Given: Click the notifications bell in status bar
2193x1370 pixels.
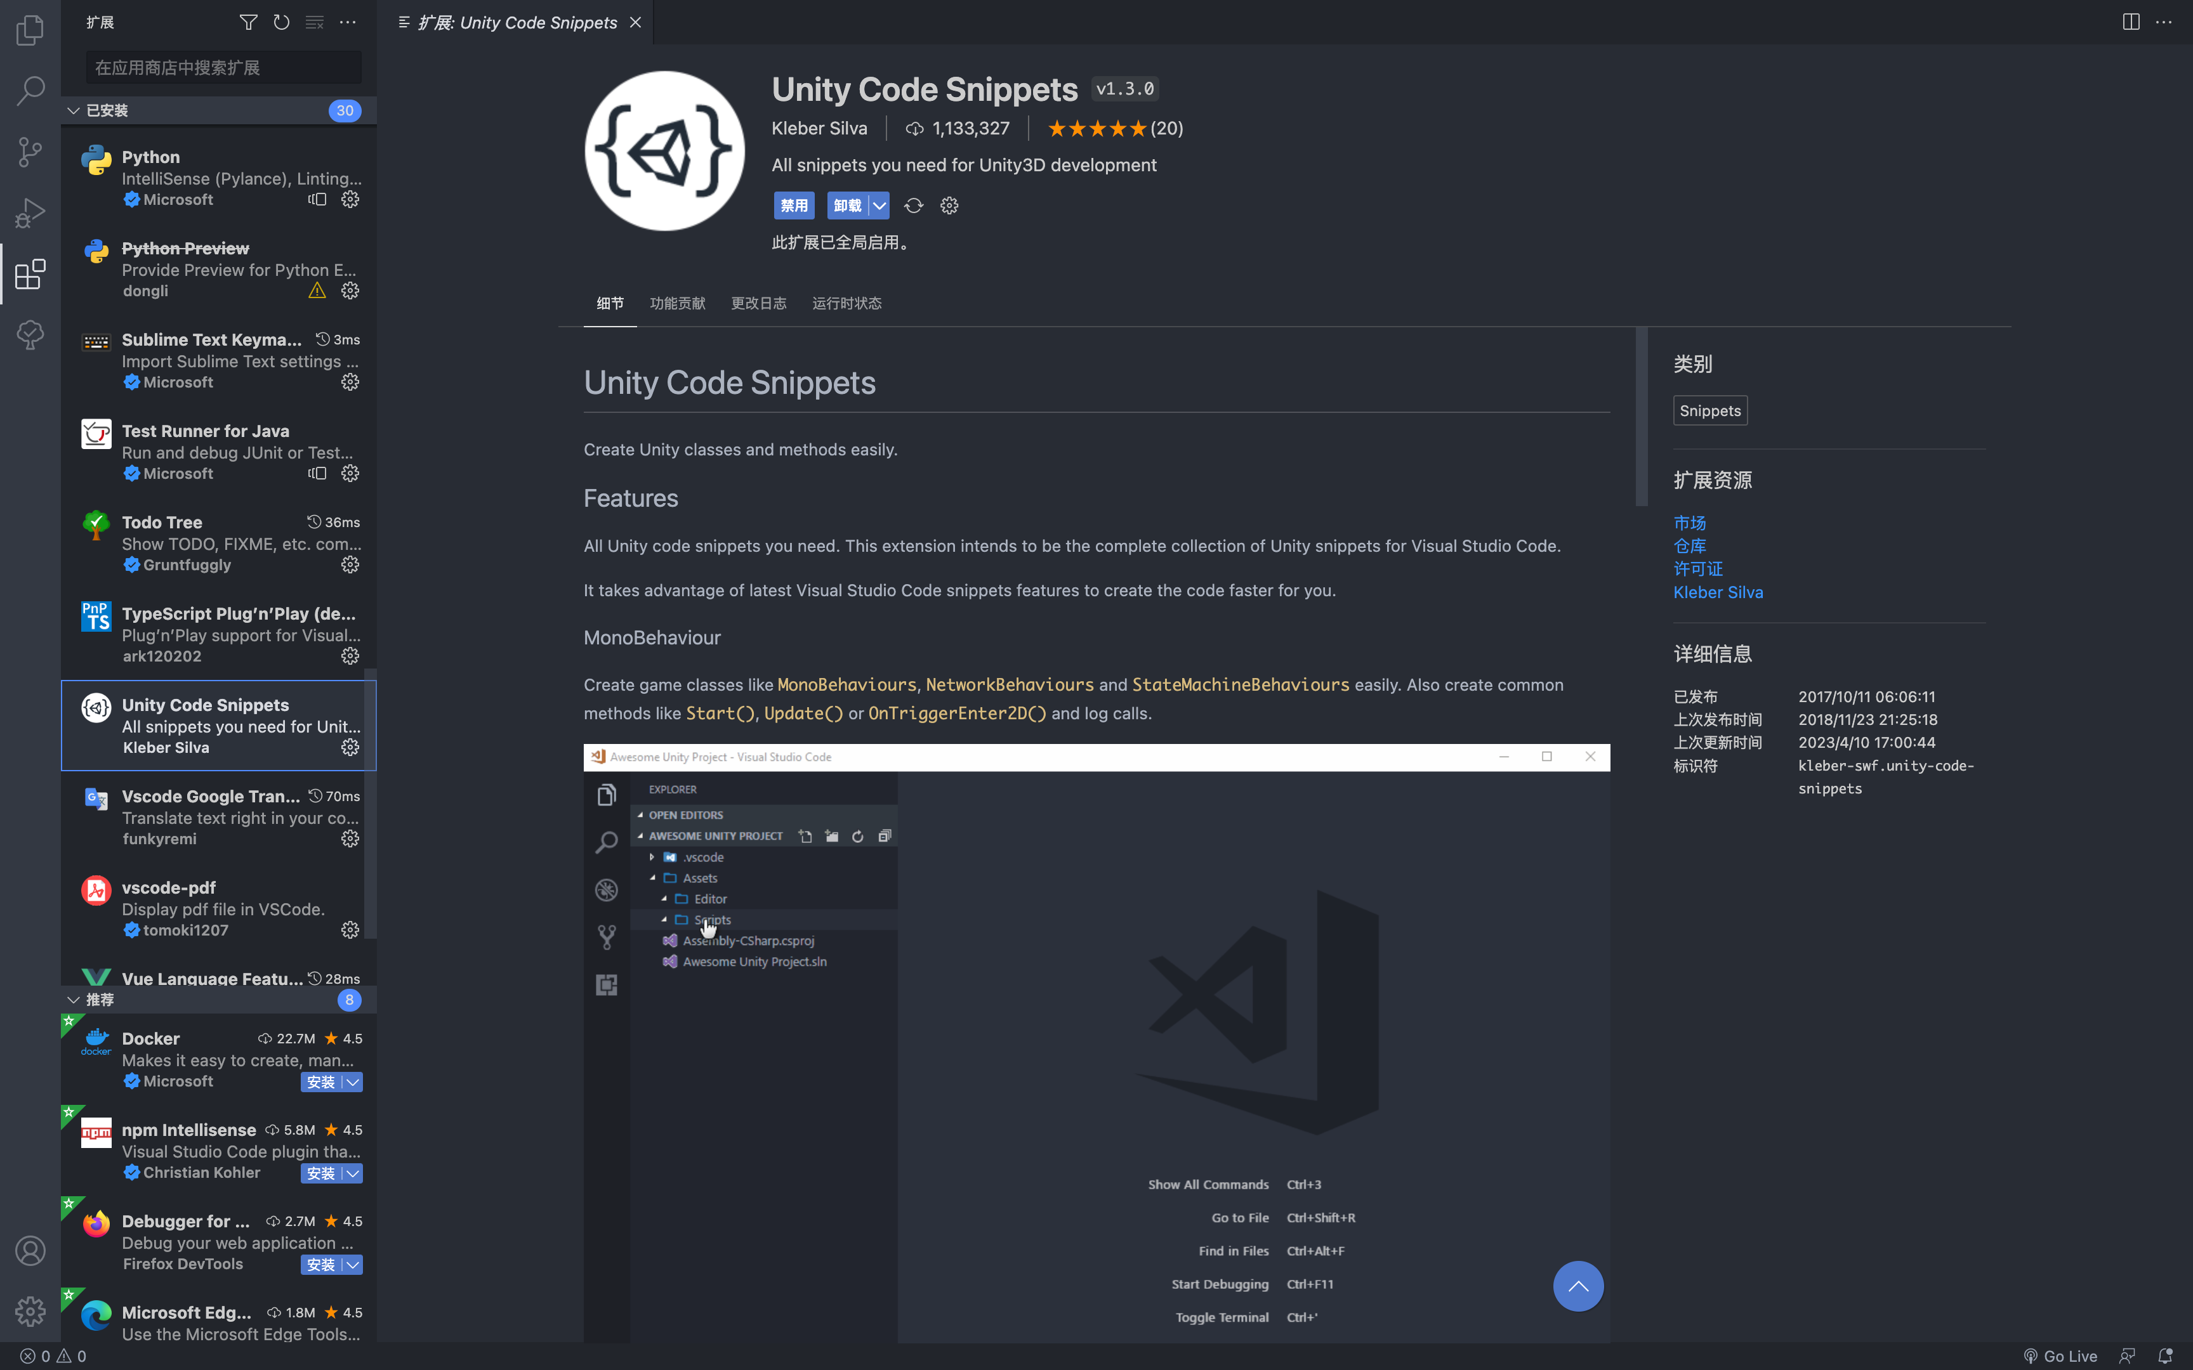Looking at the screenshot, I should pos(2165,1355).
